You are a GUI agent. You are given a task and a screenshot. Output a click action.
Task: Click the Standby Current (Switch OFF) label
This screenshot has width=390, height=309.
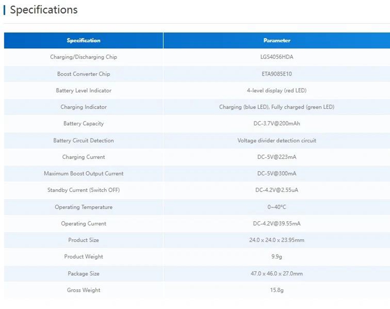coord(83,190)
